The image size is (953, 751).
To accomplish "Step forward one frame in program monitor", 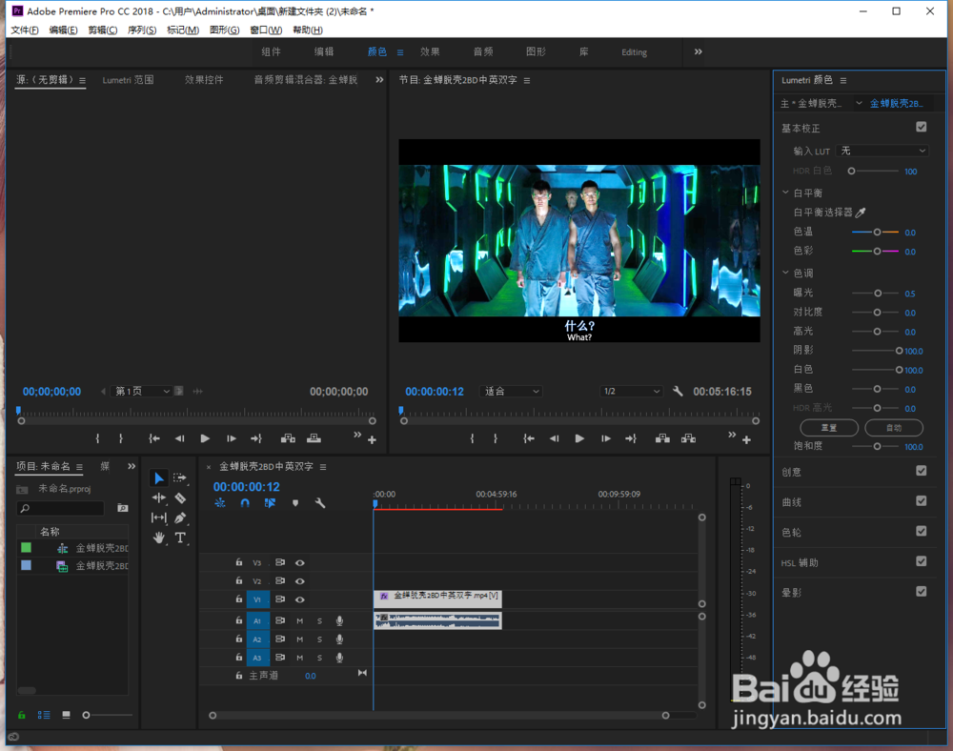I will [606, 438].
